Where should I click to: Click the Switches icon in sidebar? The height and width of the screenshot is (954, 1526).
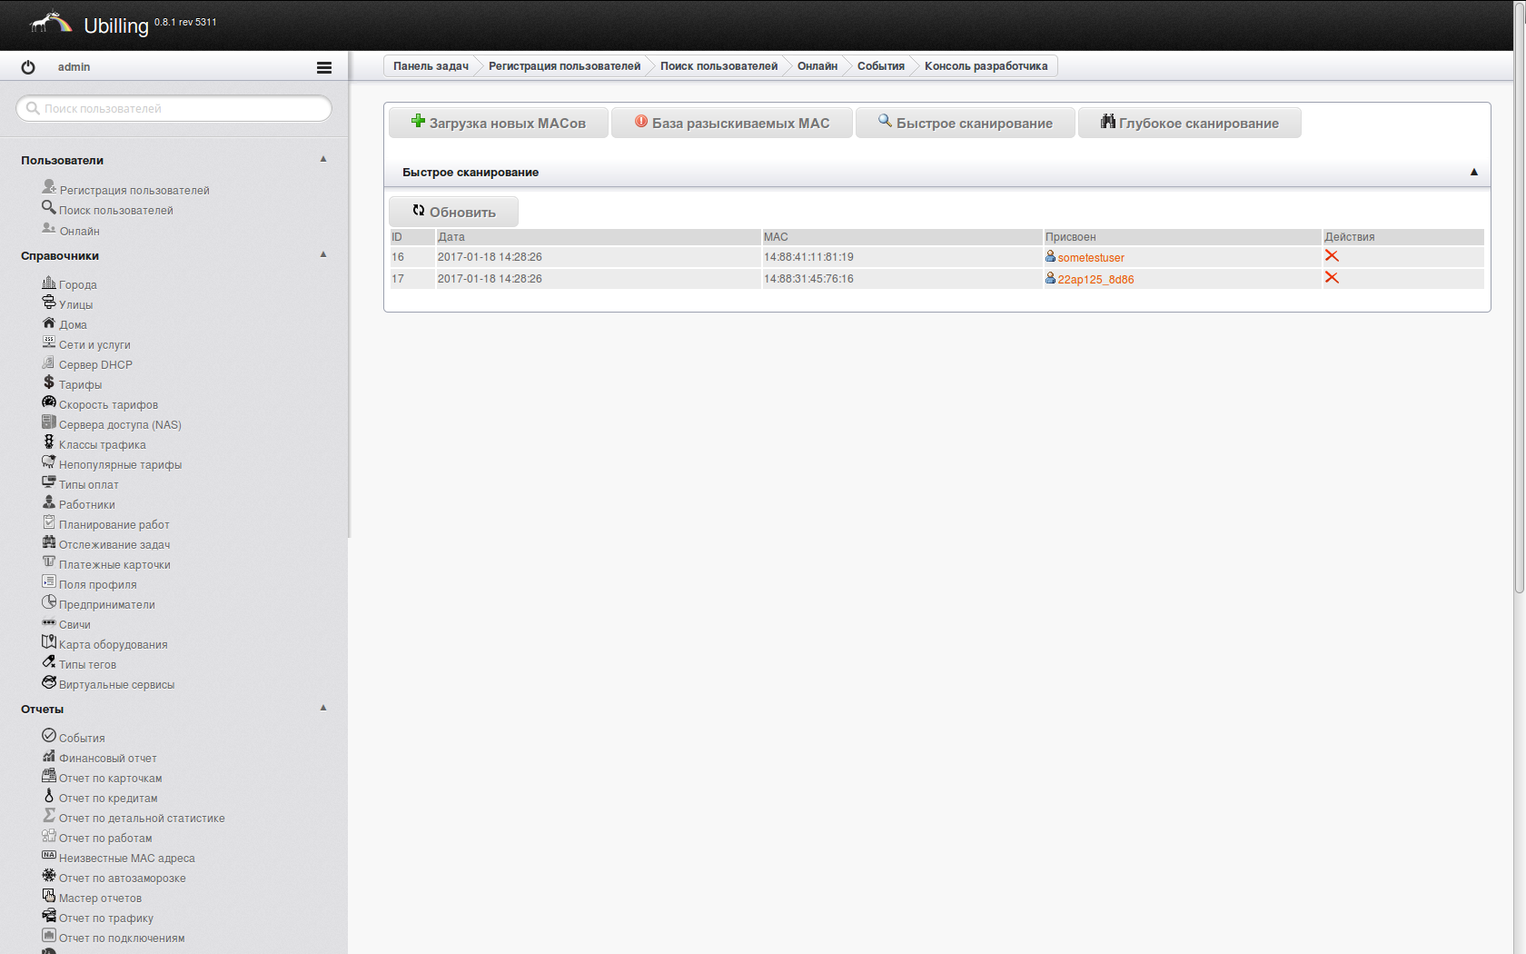49,622
